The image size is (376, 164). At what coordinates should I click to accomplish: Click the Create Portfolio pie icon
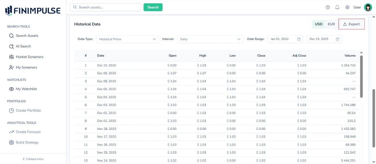pyautogui.click(x=11, y=110)
